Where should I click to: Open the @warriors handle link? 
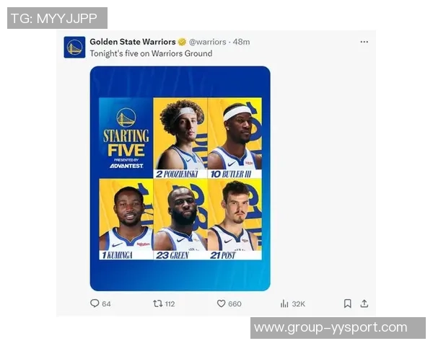tap(207, 42)
